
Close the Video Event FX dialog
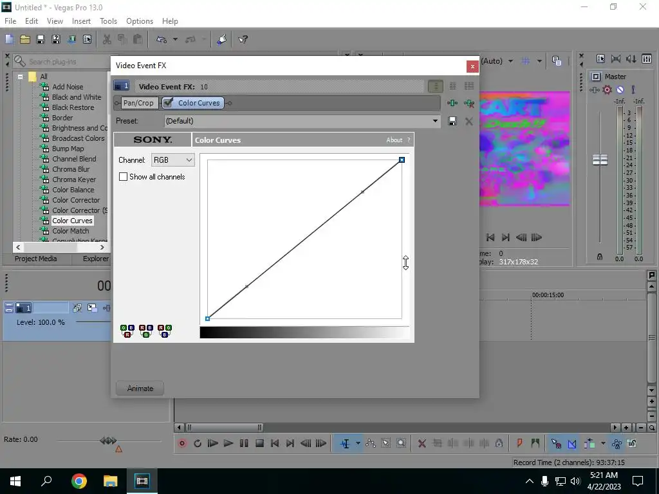[472, 66]
